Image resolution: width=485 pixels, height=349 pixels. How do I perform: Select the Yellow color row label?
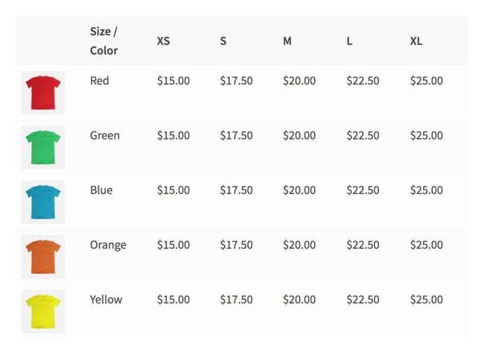coord(106,299)
